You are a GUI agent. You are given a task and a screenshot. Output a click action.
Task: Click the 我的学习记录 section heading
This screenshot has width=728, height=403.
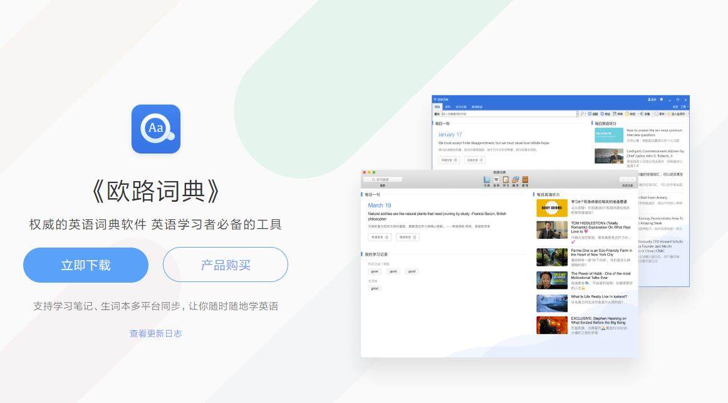(376, 254)
